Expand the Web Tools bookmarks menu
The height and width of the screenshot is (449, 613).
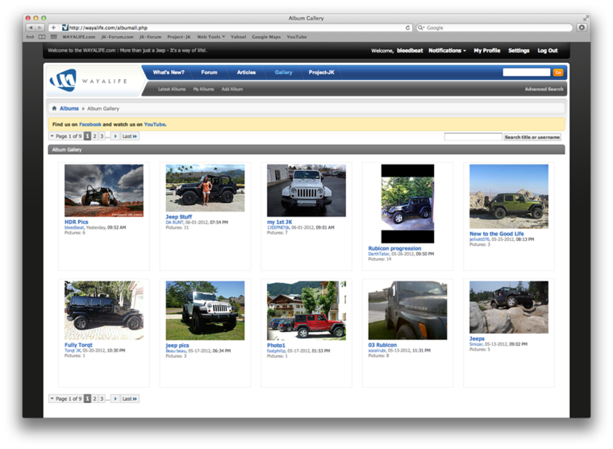[211, 37]
